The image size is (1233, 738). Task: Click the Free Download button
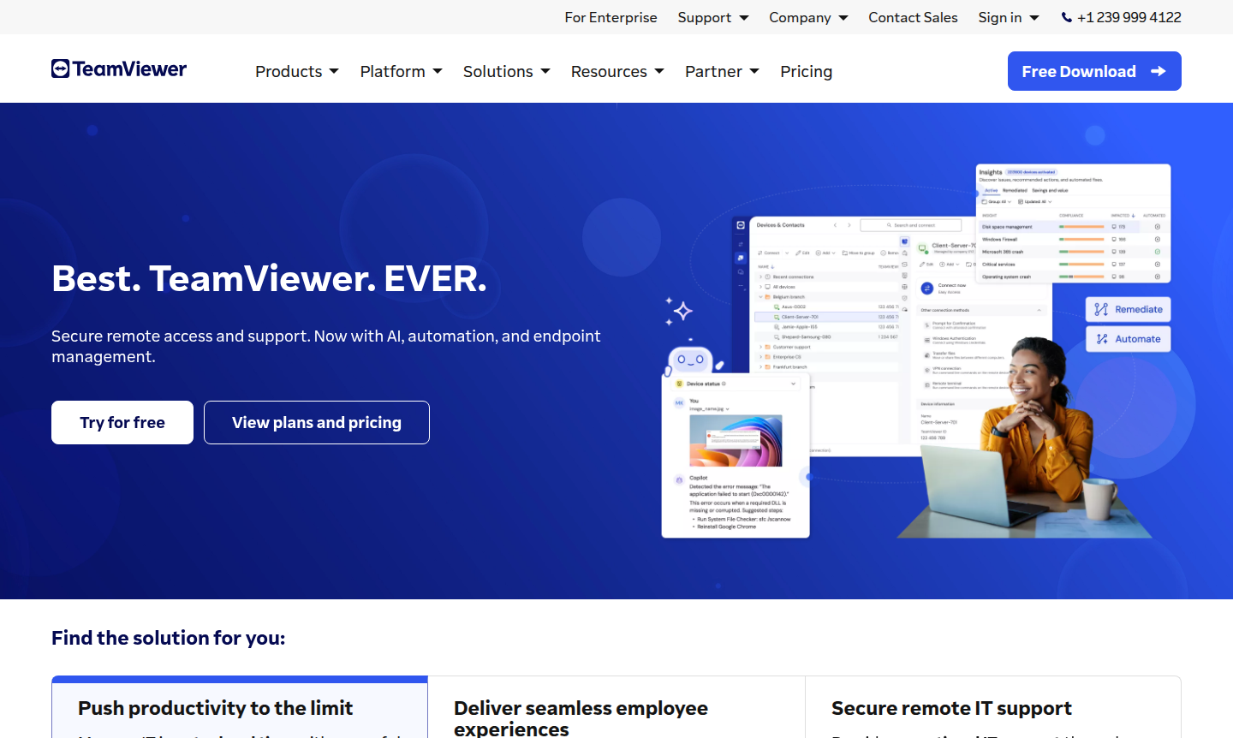1093,71
